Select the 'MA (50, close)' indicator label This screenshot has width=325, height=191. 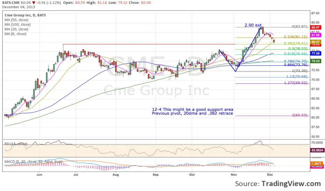[16, 20]
